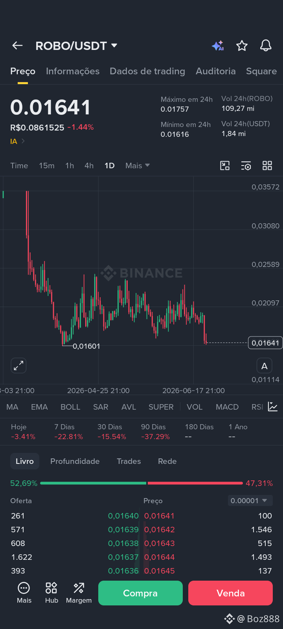Viewport: 283px width, 629px height.
Task: Click the big 0.01641 last price
Action: click(x=51, y=107)
